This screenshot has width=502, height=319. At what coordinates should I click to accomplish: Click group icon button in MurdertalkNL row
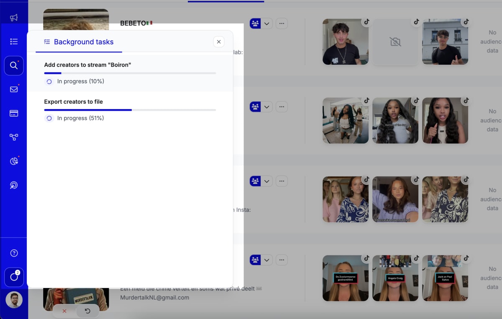click(x=255, y=260)
